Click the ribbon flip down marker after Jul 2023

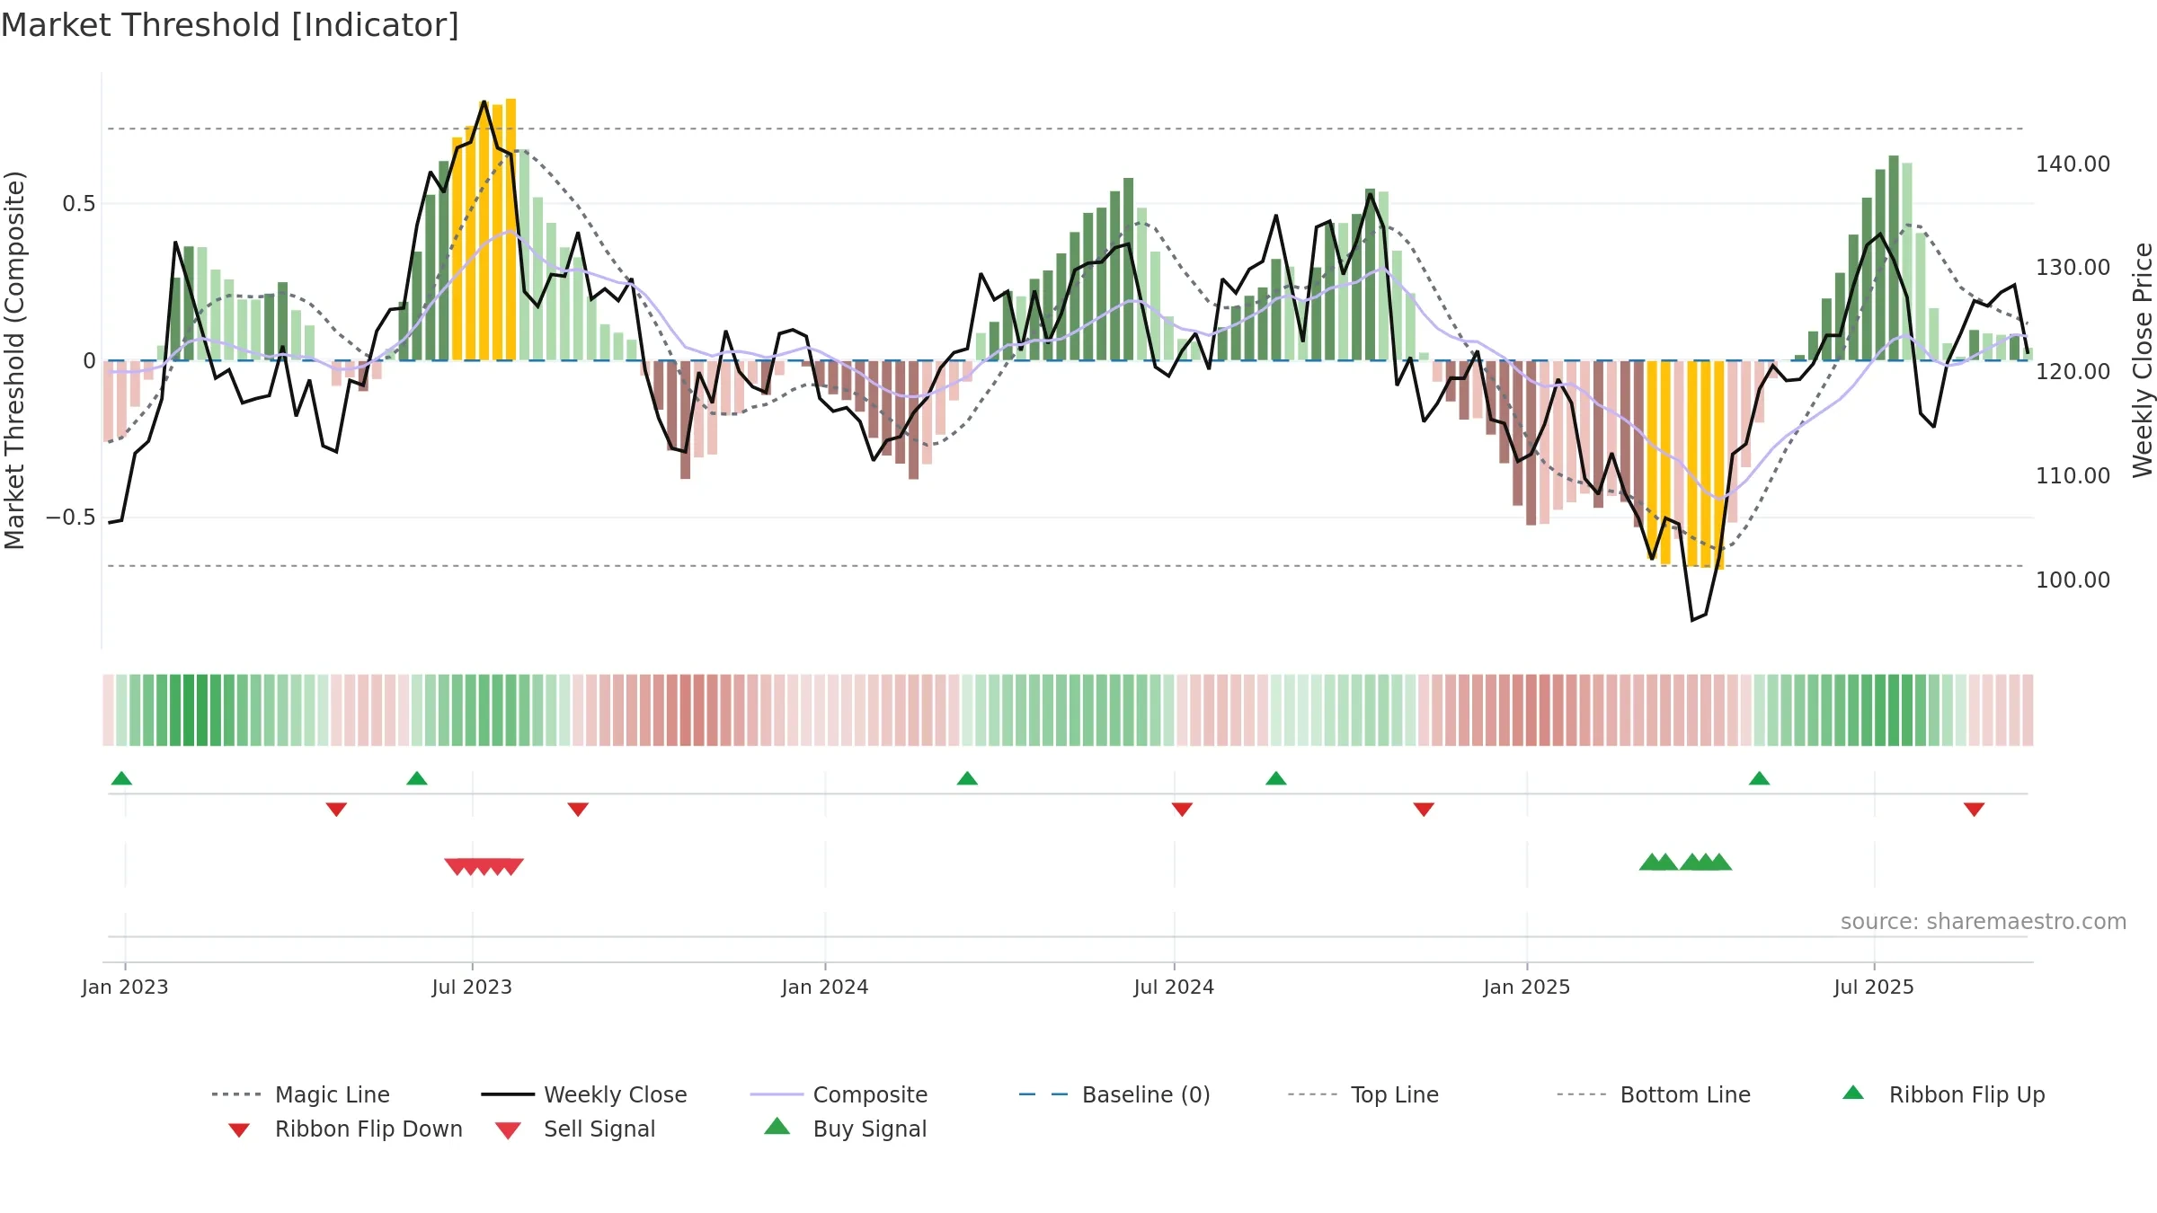pos(578,810)
